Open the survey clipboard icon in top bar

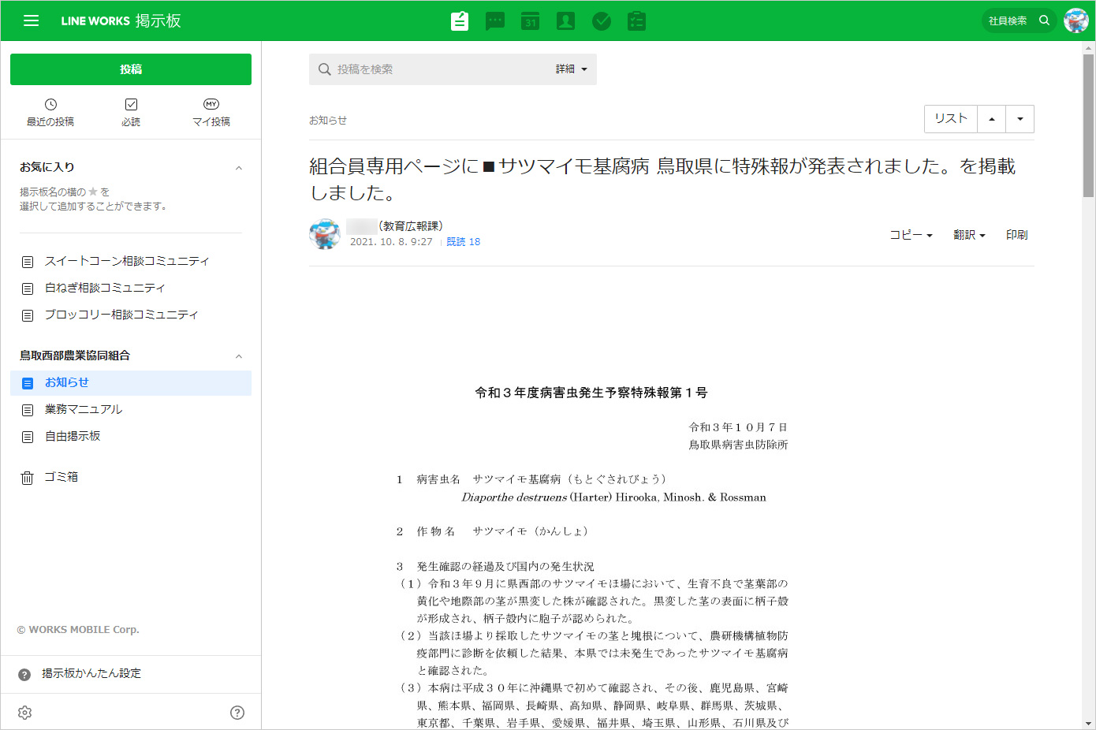point(636,21)
